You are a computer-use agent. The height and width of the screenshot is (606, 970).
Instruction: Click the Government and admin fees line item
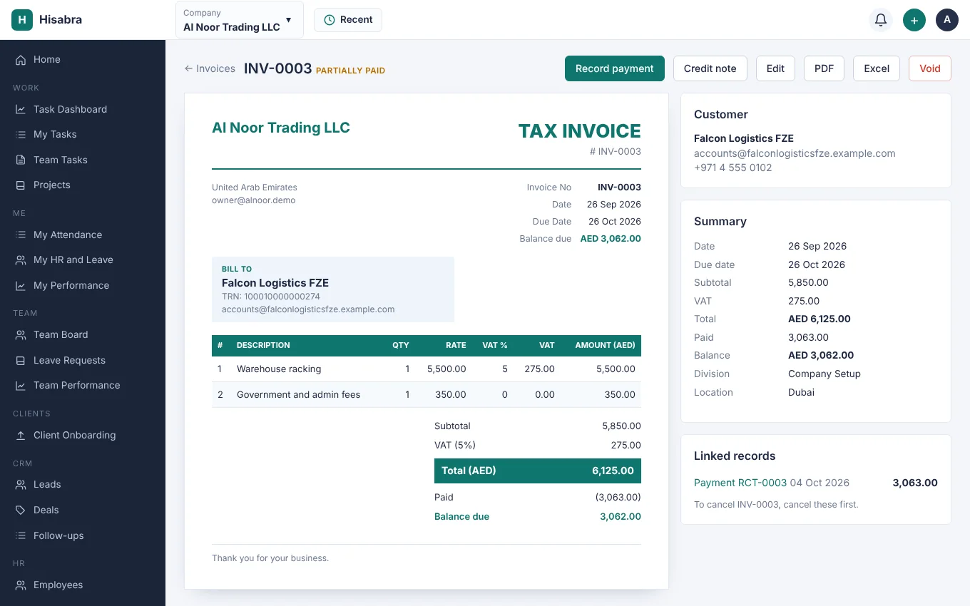pos(427,395)
